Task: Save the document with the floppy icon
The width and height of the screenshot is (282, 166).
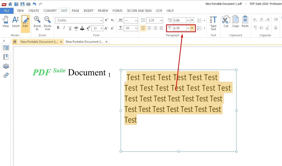Action: (22, 4)
